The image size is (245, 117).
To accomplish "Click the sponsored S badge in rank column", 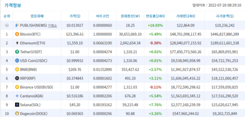I will [x=7, y=25].
